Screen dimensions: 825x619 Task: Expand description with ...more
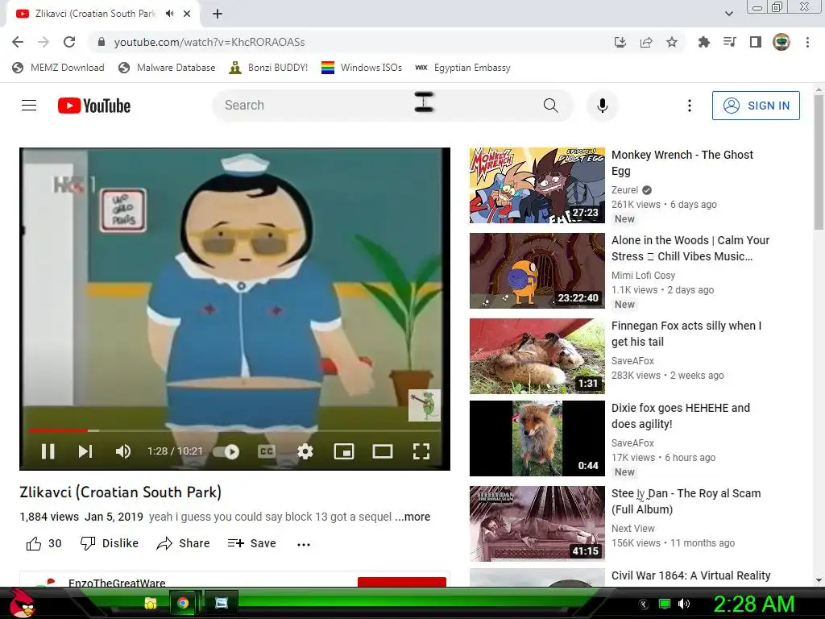[413, 517]
